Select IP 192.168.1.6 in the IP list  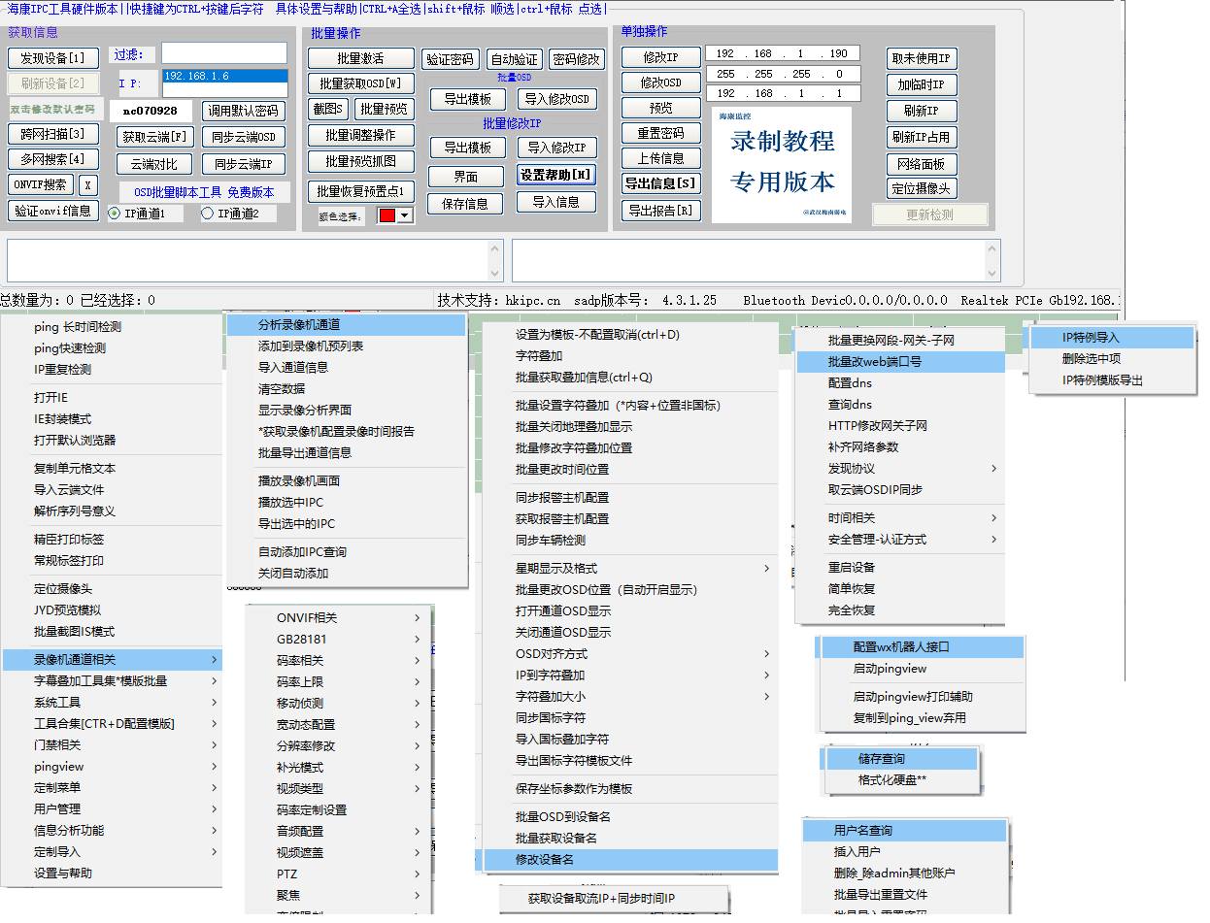click(x=224, y=76)
